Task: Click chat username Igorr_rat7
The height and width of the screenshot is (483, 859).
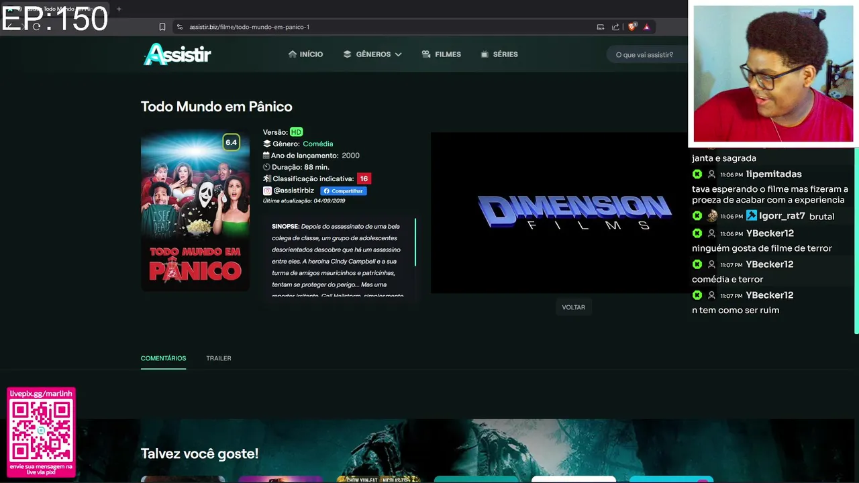Action: (782, 216)
